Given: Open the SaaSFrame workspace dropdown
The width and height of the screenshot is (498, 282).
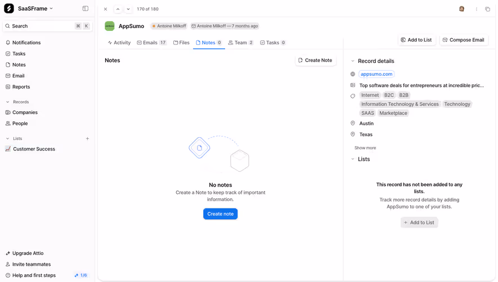Looking at the screenshot, I should click(x=35, y=8).
